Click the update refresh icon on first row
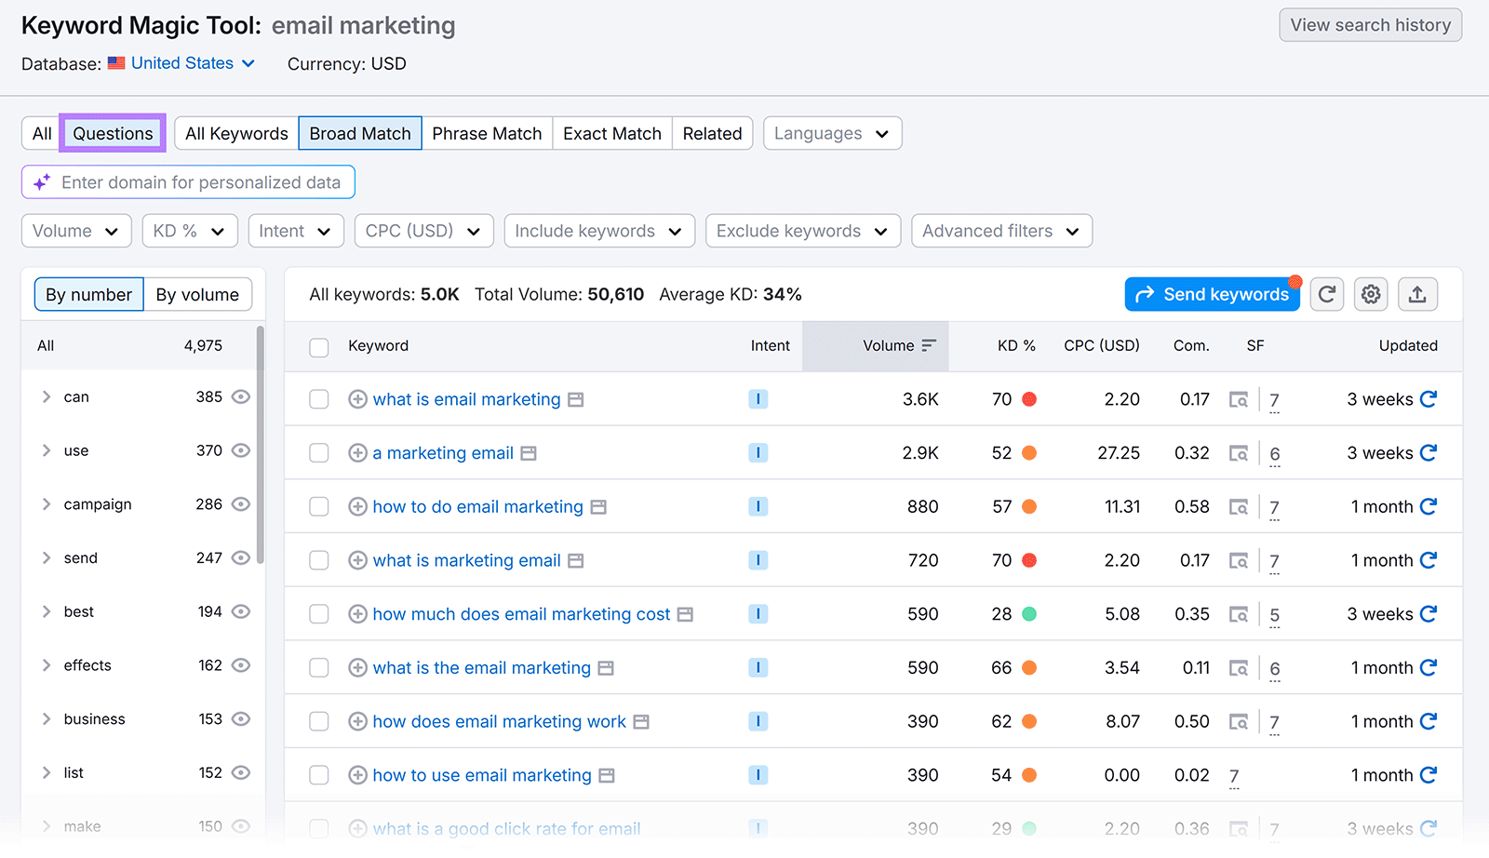This screenshot has height=858, width=1489. pyautogui.click(x=1429, y=399)
